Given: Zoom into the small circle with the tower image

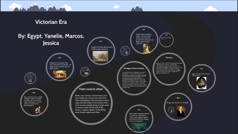Looking at the screenshot, I should [x=30, y=78].
